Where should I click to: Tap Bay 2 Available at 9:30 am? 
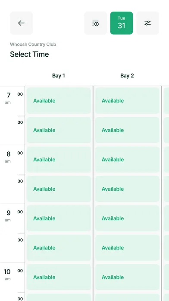[127, 248]
